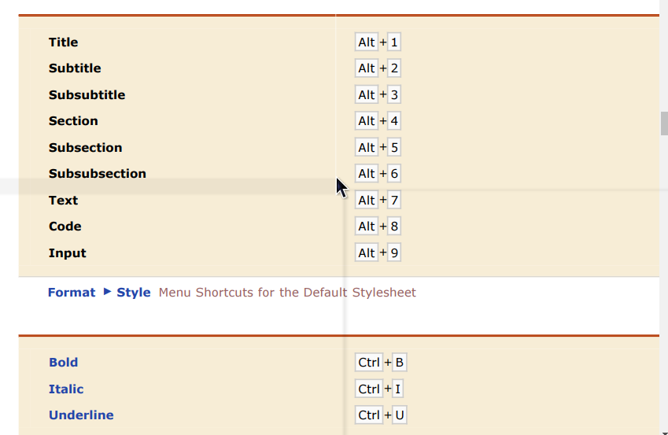Click the scrollbar down arrow
This screenshot has width=668, height=435.
coord(663,429)
